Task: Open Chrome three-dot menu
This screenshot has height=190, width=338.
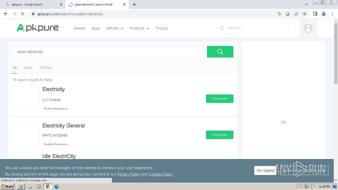Action: click(332, 14)
